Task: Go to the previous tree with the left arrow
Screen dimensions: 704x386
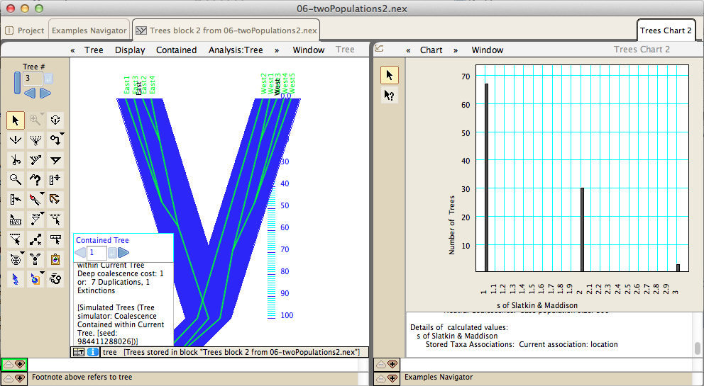Action: point(30,93)
